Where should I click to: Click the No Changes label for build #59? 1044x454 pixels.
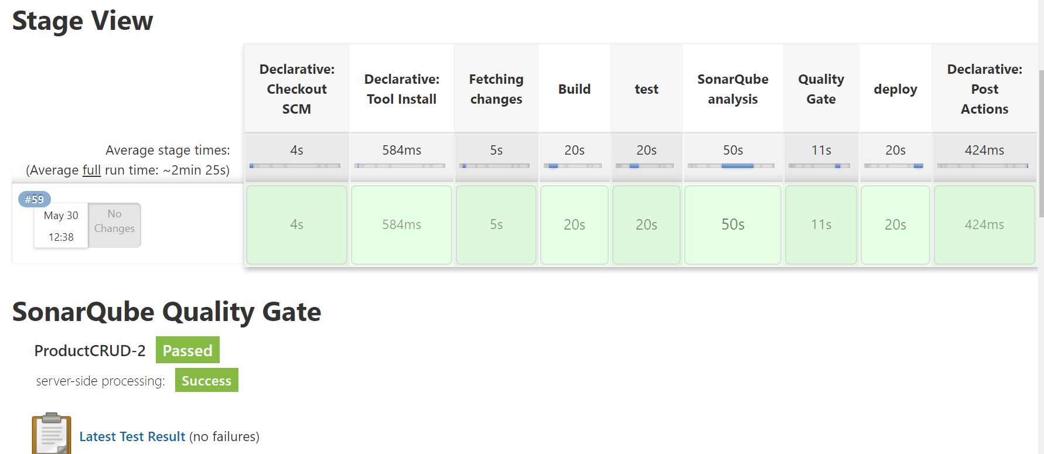tap(114, 225)
